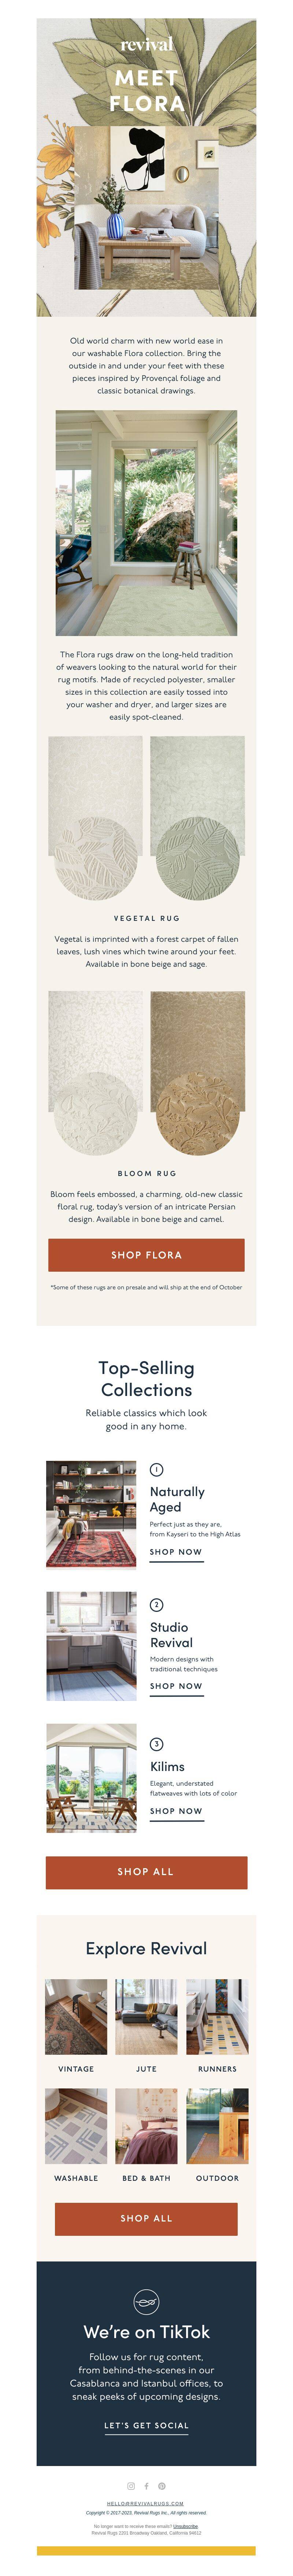Click the number 3 circle icon

pos(156,1744)
